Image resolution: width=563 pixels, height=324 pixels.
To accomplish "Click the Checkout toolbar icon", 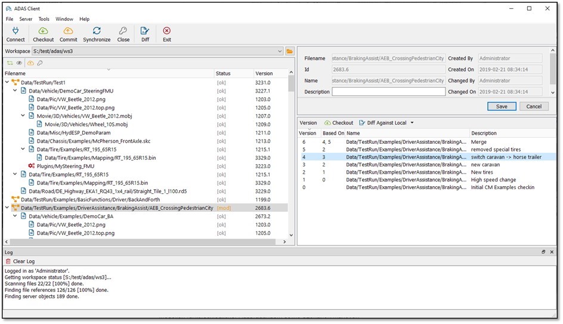I will pos(43,31).
